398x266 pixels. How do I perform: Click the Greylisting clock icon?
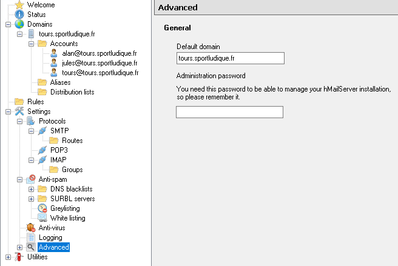42,208
